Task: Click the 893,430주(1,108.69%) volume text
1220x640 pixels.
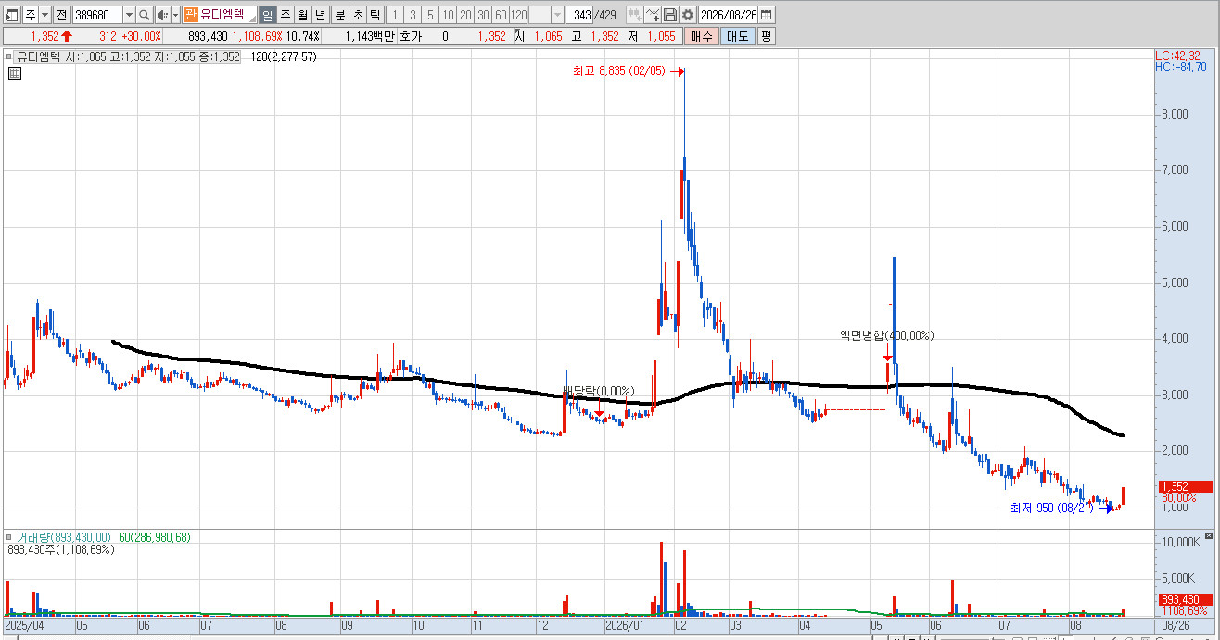Action: [x=60, y=549]
